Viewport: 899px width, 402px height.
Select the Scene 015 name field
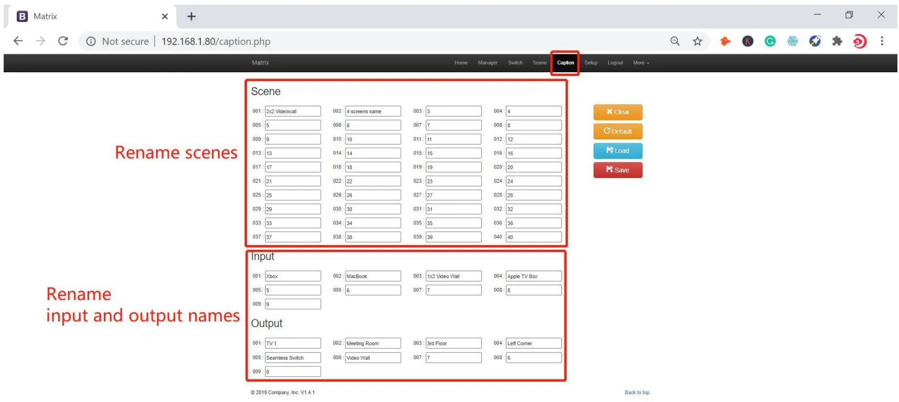[x=453, y=153]
